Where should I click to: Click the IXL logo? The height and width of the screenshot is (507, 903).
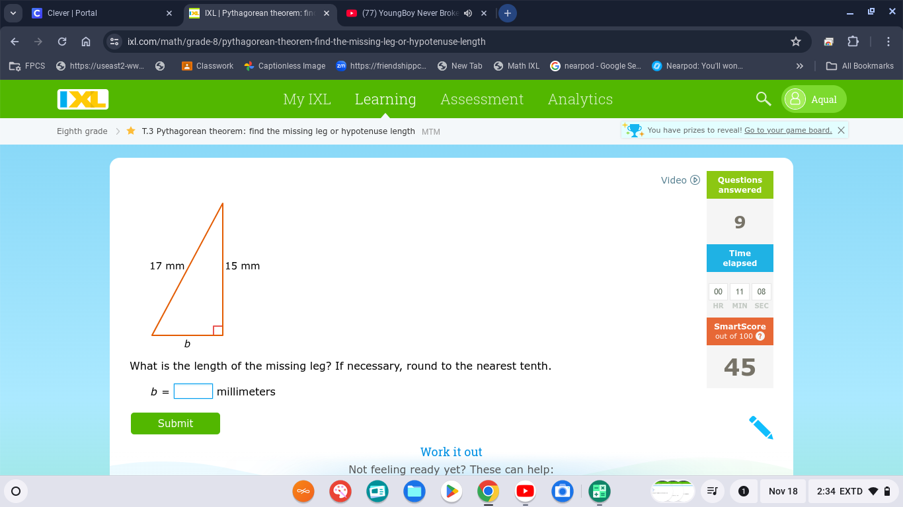point(83,99)
